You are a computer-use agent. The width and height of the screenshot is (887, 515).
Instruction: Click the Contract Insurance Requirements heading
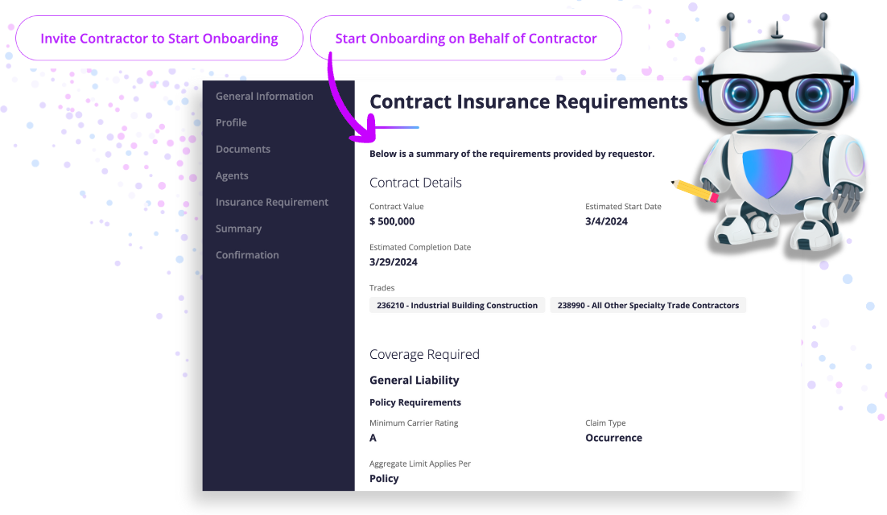tap(528, 102)
